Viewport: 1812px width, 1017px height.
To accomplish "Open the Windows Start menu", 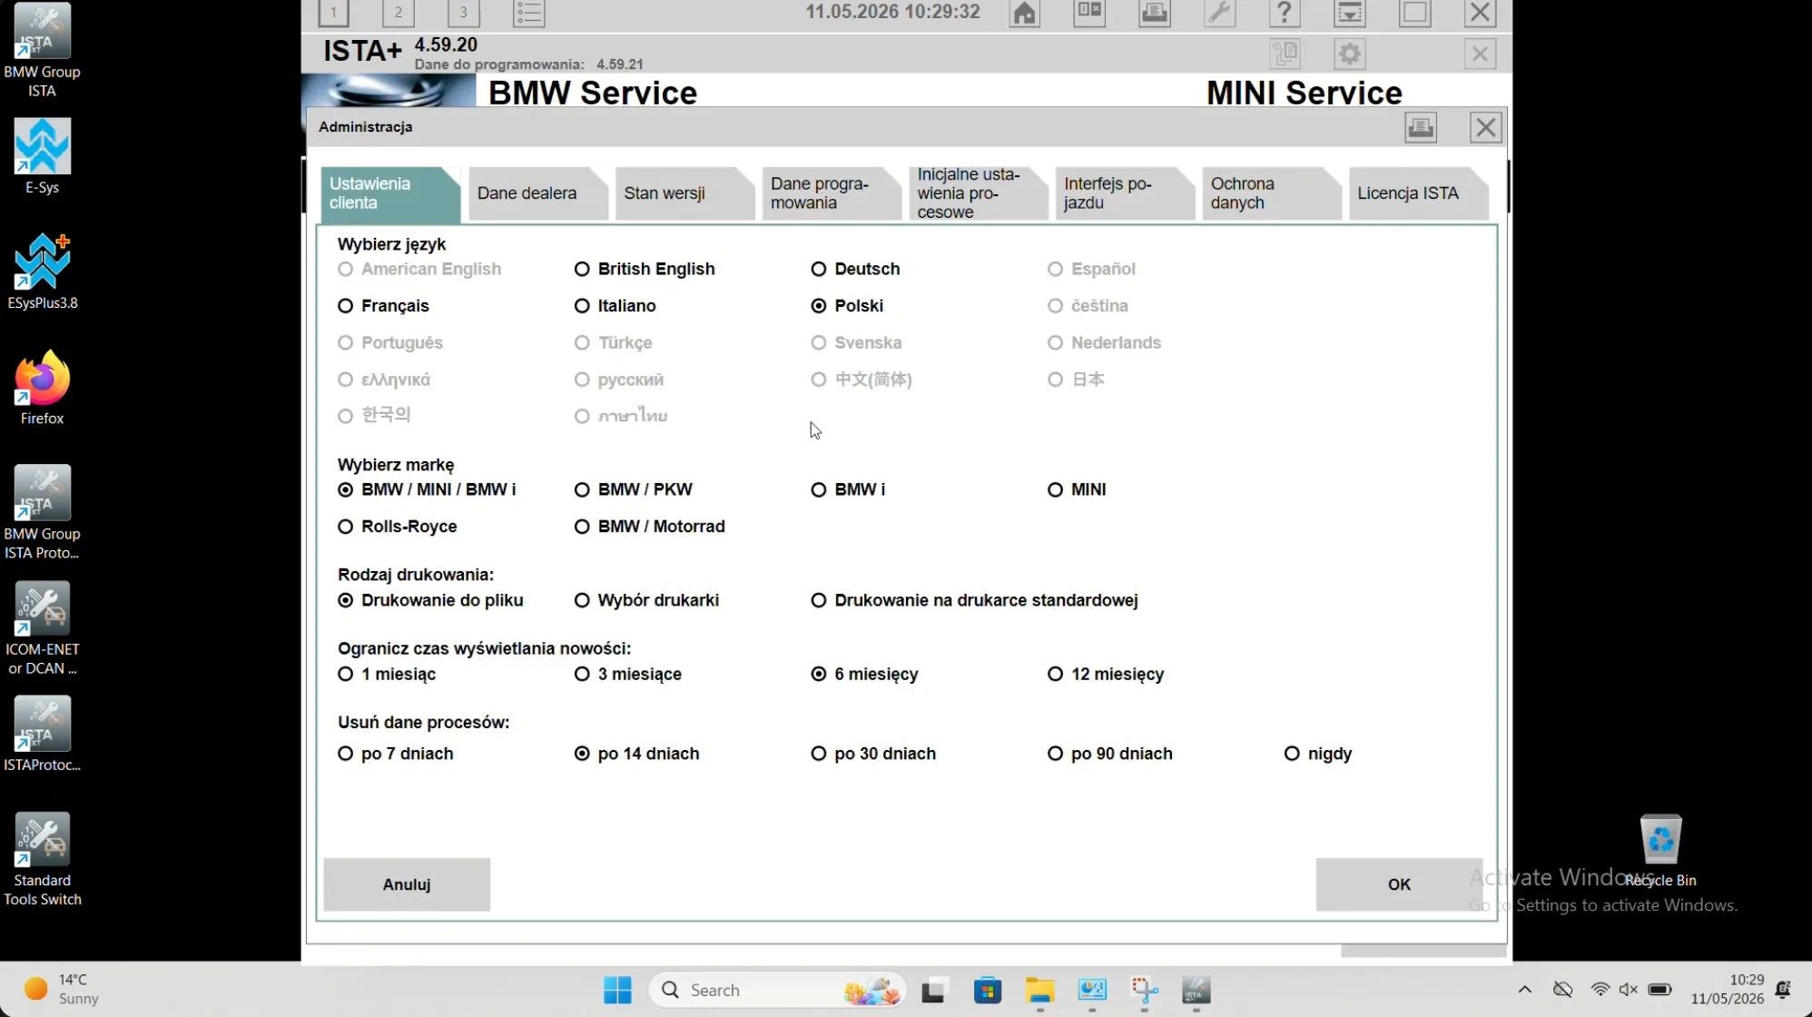I will [x=617, y=990].
